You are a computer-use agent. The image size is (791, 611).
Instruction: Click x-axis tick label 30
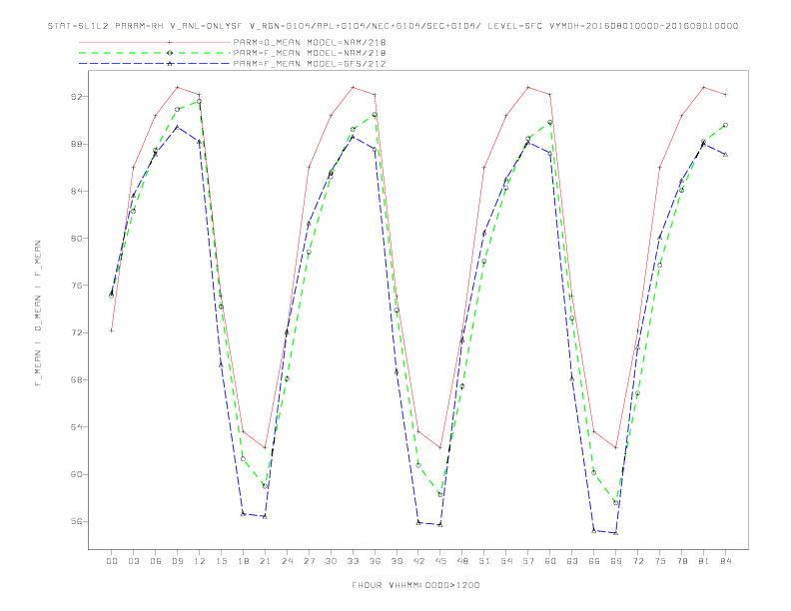(x=331, y=561)
